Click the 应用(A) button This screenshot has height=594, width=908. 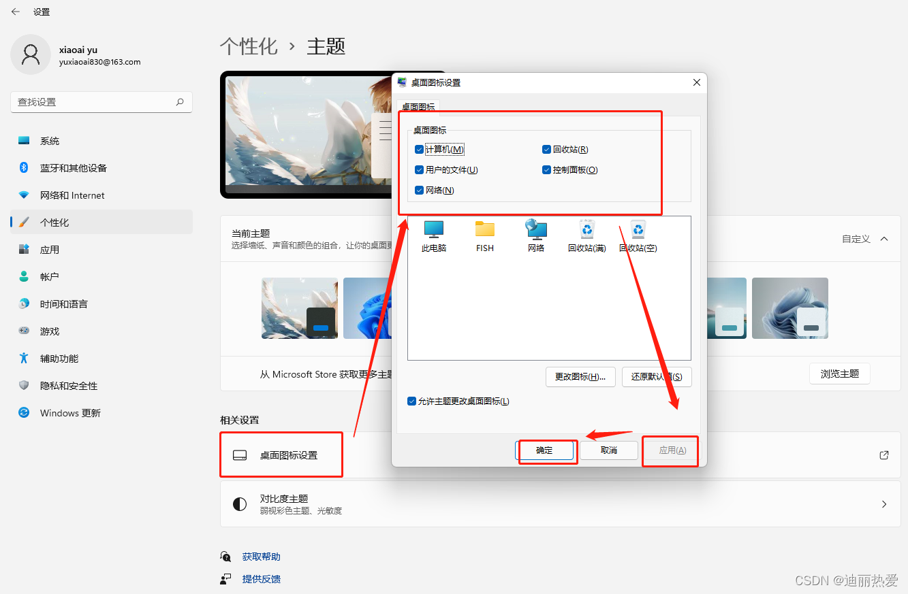click(672, 450)
